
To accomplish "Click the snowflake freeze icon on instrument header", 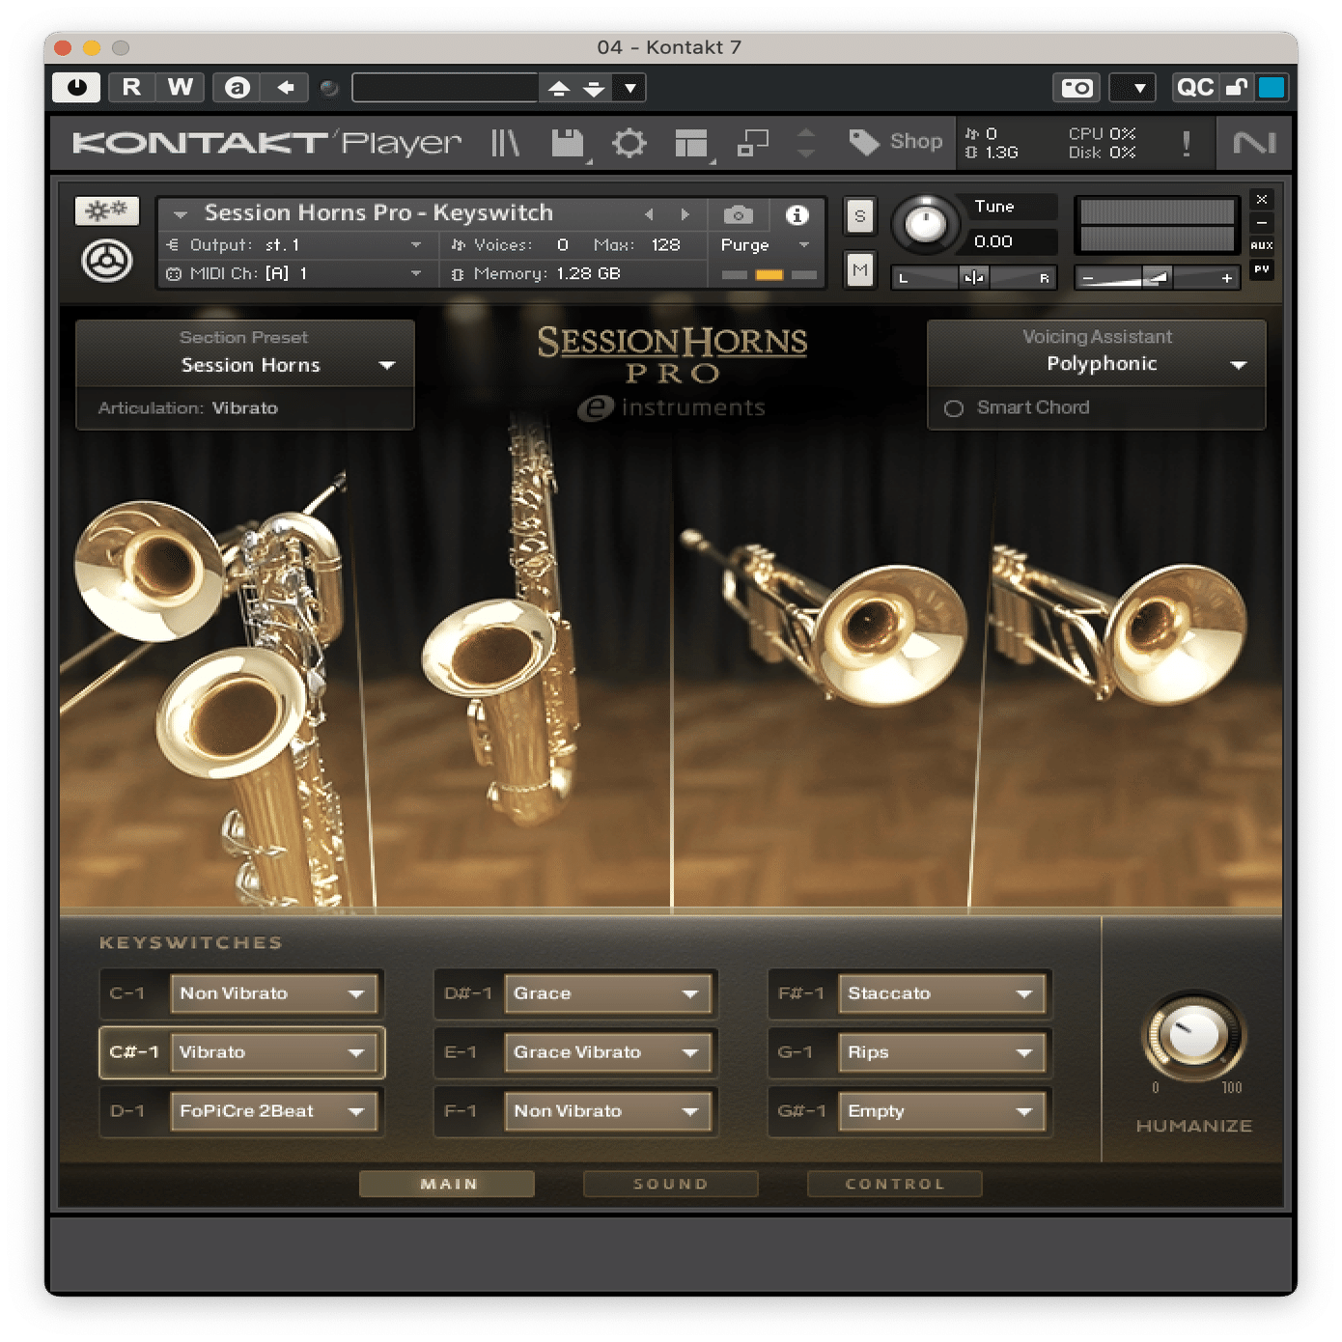I will click(107, 210).
